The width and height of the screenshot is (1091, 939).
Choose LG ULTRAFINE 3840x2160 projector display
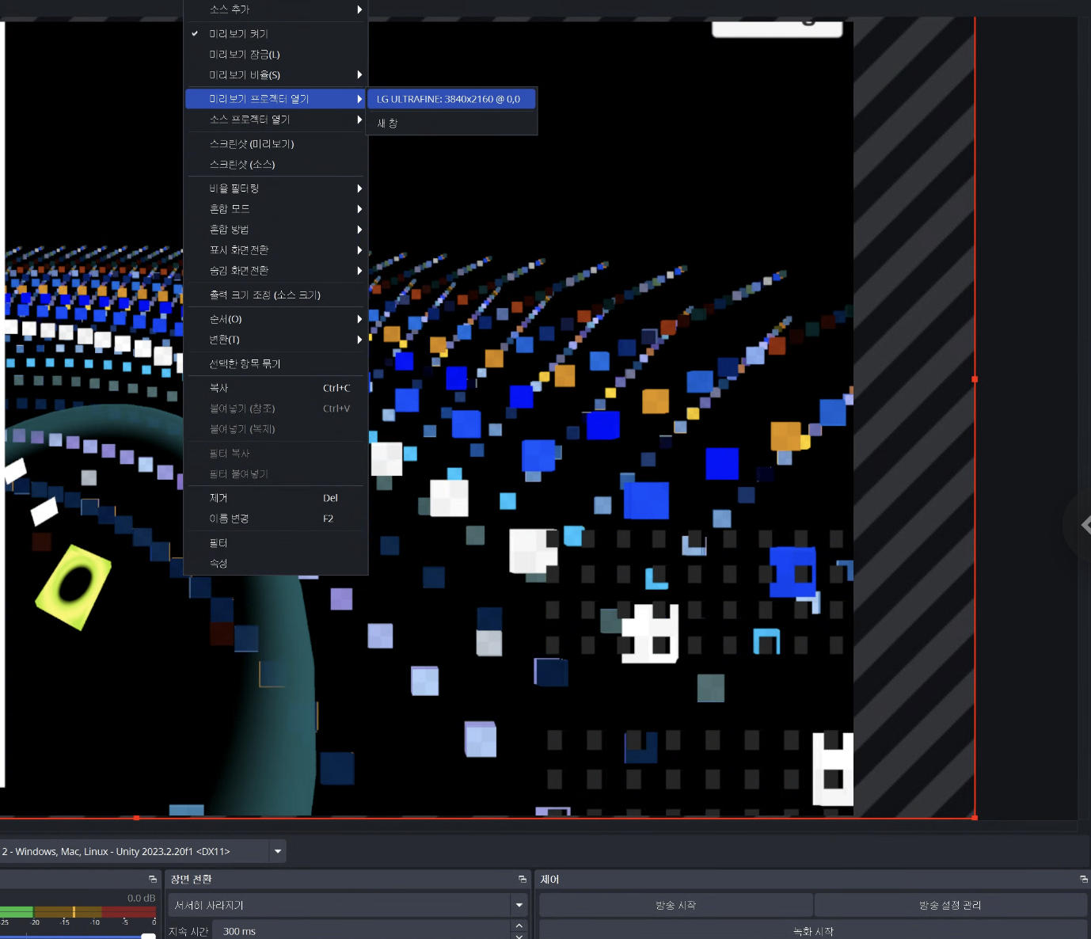(451, 99)
